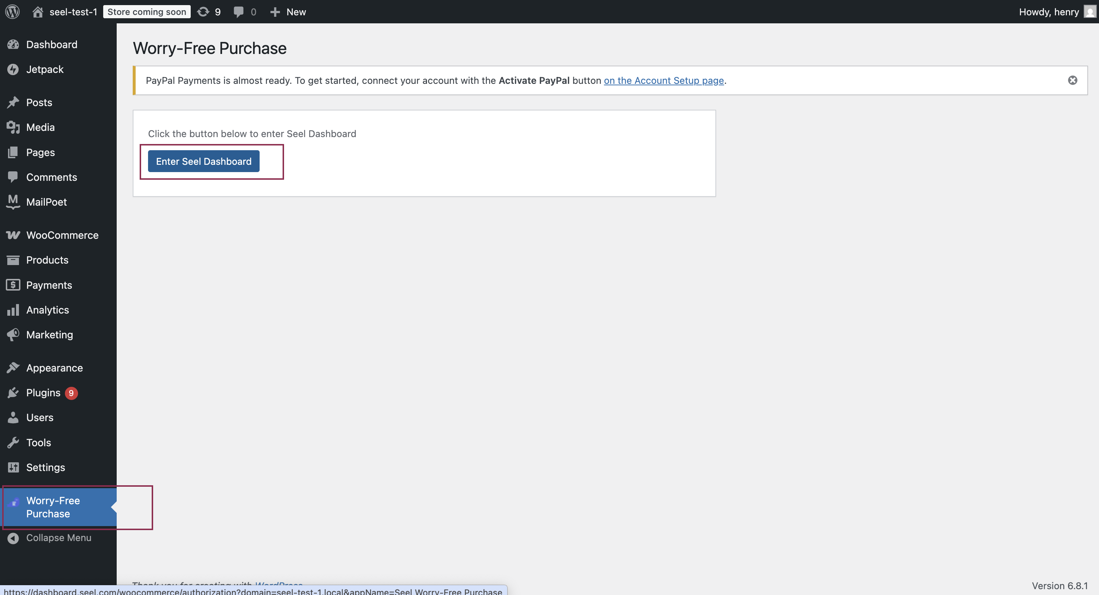Click the Marketing megaphone icon

click(13, 334)
